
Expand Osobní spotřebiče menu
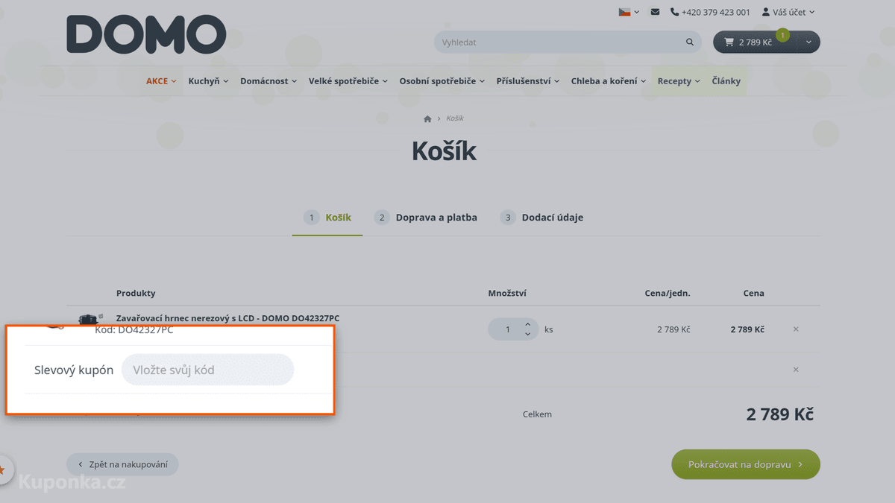tap(442, 81)
